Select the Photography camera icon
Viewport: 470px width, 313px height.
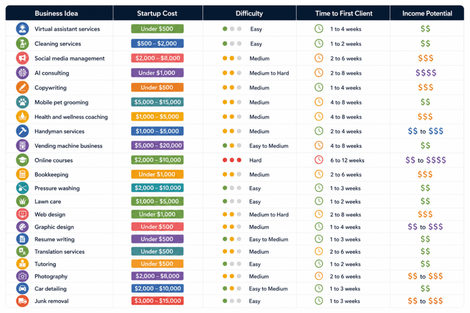pyautogui.click(x=22, y=276)
